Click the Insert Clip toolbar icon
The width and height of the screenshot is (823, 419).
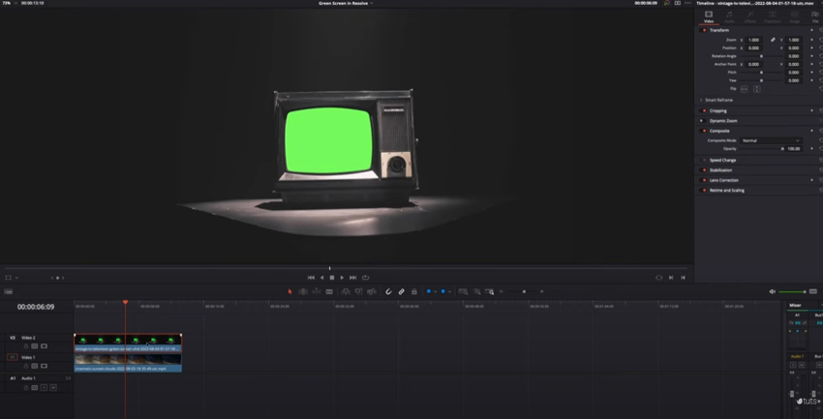(346, 291)
